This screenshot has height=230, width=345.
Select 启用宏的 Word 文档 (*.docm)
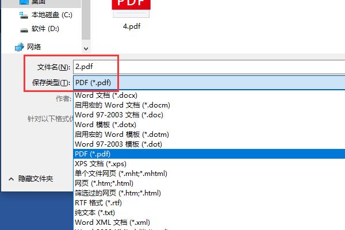pos(122,105)
